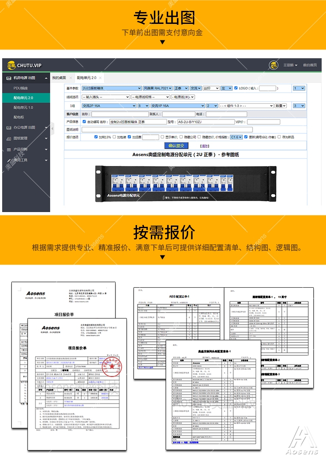Open the group count dropdown showing 3

click(x=299, y=106)
